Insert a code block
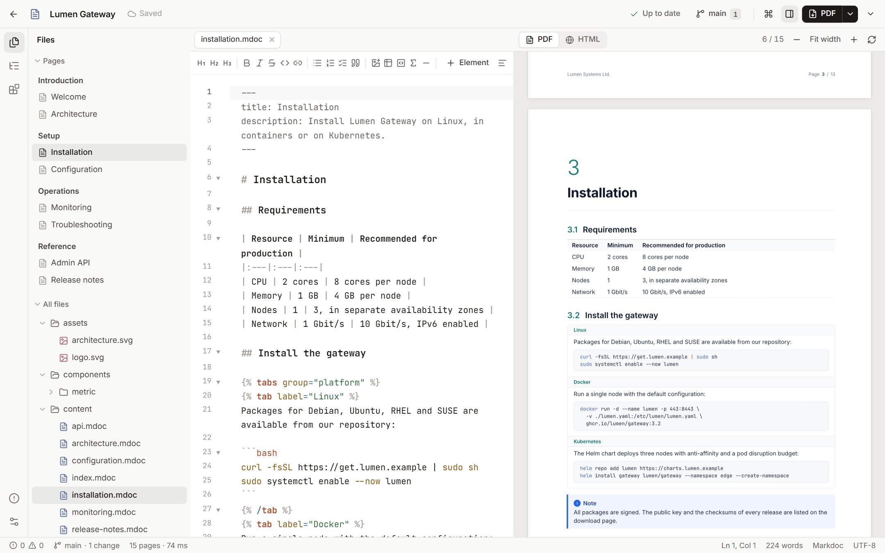 coord(401,63)
